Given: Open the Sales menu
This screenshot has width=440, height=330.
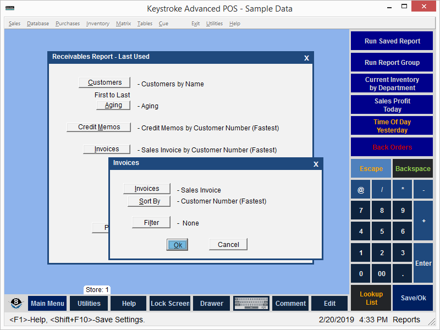Looking at the screenshot, I should tap(14, 24).
